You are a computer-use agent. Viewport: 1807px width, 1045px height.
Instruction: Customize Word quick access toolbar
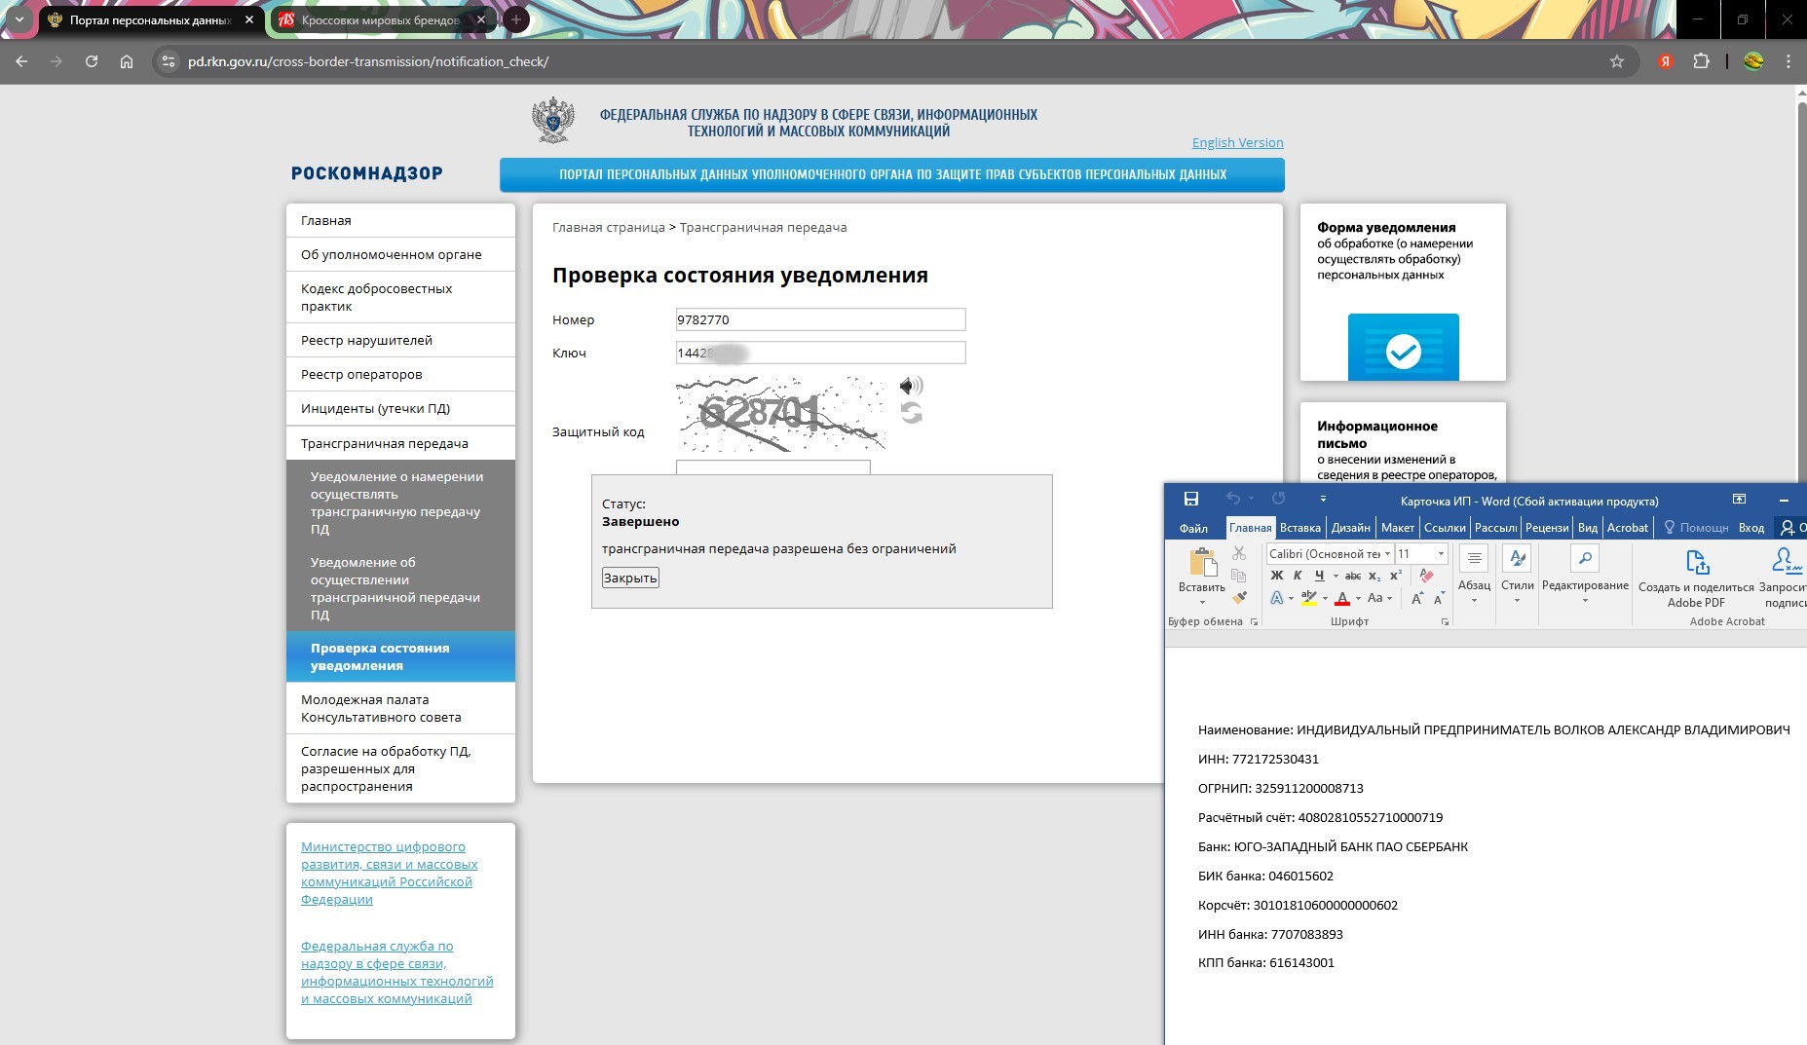point(1323,499)
